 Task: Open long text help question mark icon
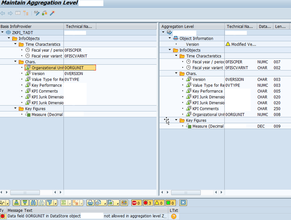pyautogui.click(x=174, y=216)
